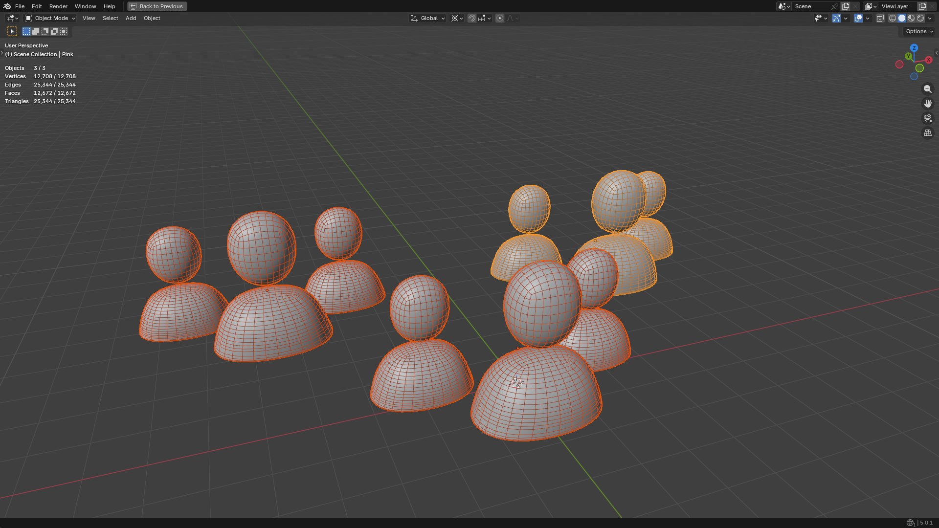Switch to solid viewport shading

tap(902, 18)
